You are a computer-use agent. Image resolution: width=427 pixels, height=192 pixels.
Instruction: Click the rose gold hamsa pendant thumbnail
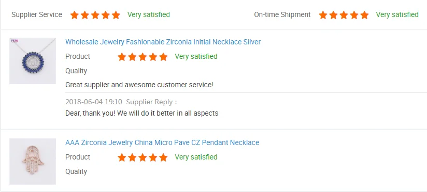(x=33, y=162)
